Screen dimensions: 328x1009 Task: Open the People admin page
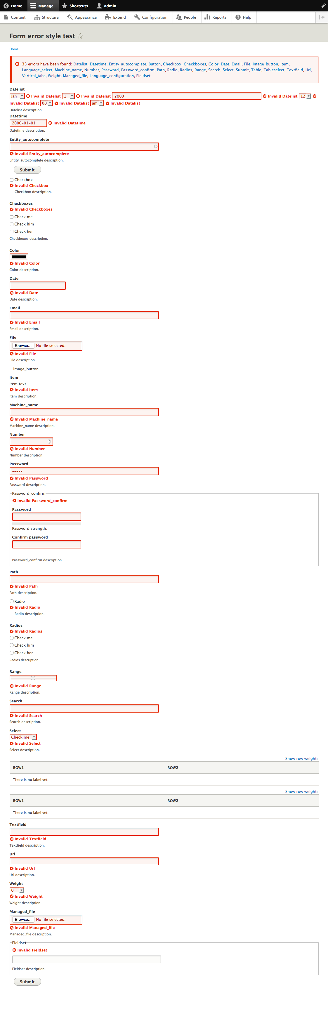point(187,17)
